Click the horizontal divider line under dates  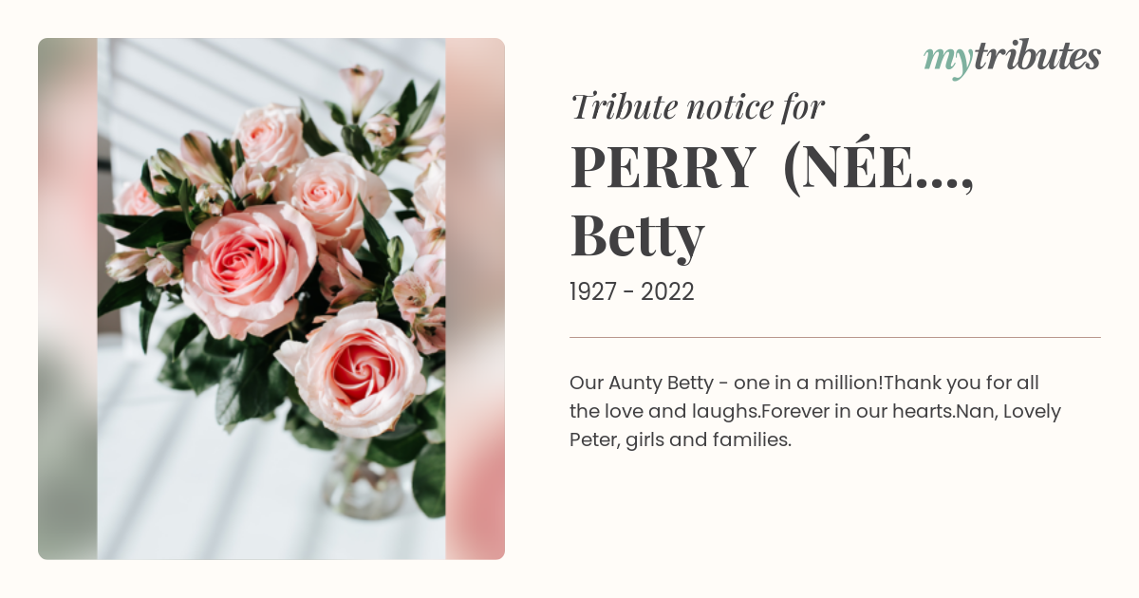point(835,337)
